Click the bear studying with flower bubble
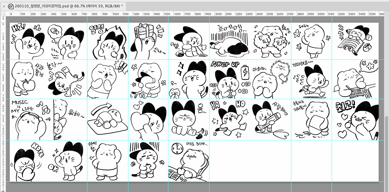This screenshot has width=389, height=192. click(355, 80)
